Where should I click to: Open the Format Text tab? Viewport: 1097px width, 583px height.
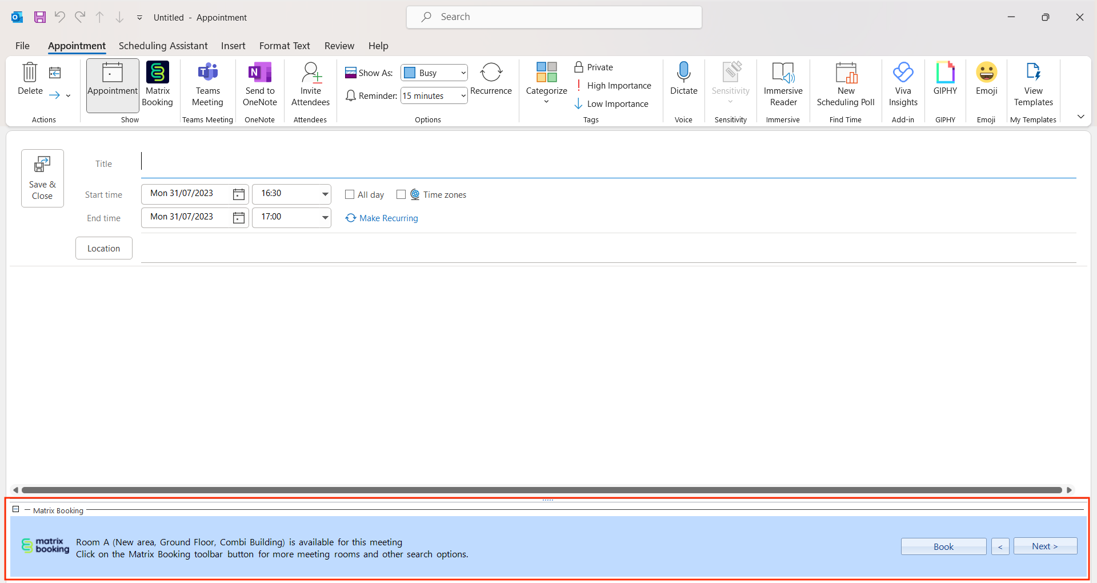coord(285,46)
